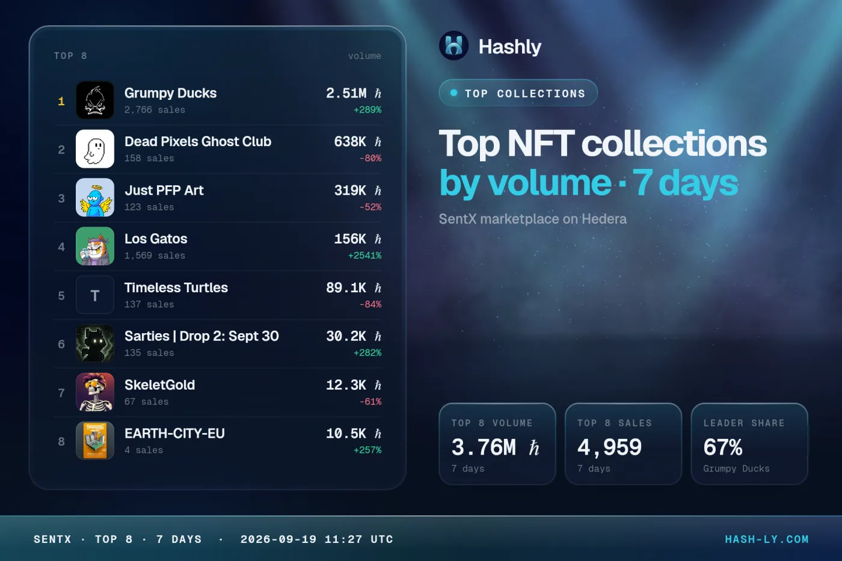Click the 2.51M volume value

(x=346, y=93)
